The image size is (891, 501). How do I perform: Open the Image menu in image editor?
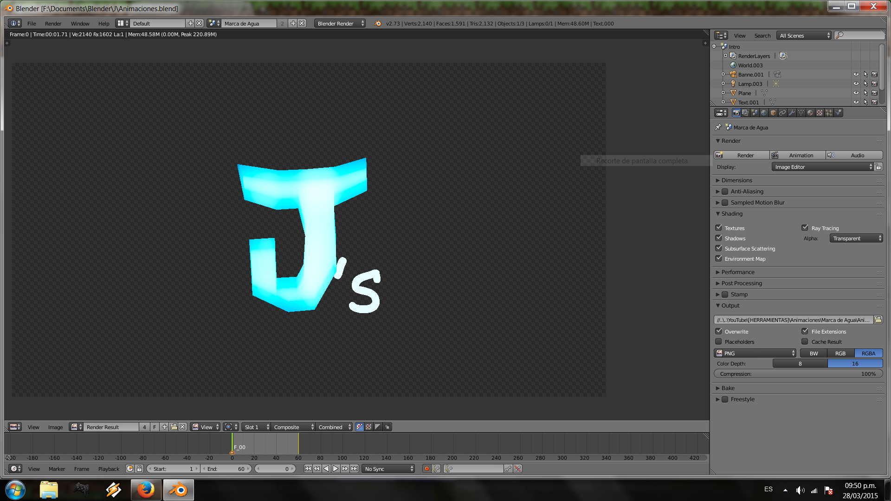point(55,427)
